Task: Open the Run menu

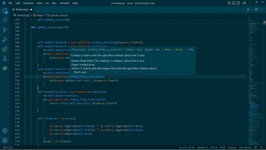Action: click(x=54, y=3)
